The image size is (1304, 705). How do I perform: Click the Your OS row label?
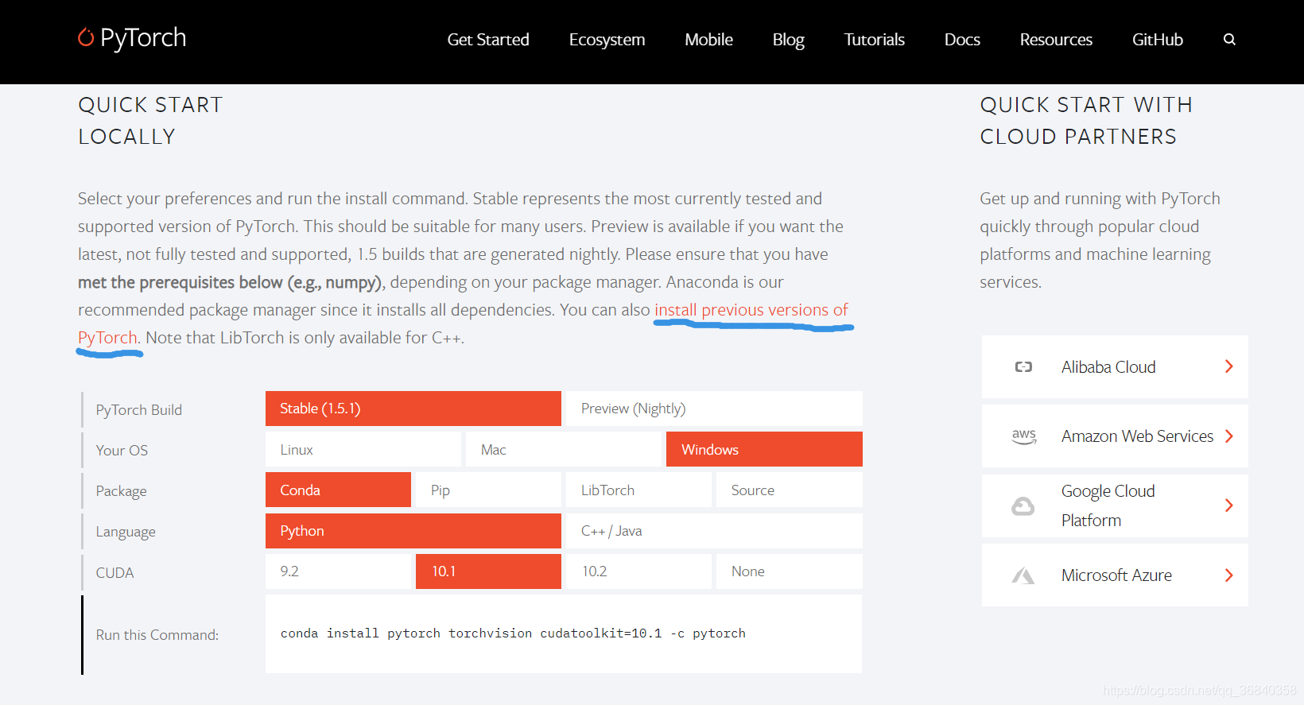(122, 451)
